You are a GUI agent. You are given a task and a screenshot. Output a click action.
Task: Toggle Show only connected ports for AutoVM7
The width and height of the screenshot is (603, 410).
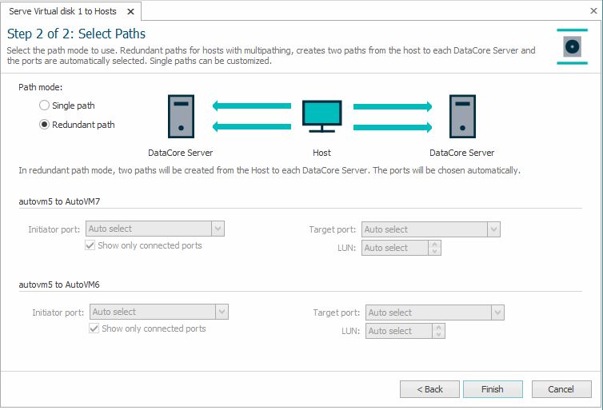coord(90,245)
